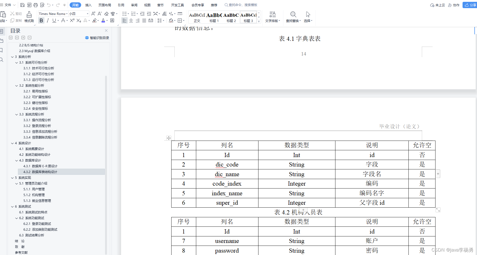Click the line spacing icon
The image size is (477, 255).
159,20
